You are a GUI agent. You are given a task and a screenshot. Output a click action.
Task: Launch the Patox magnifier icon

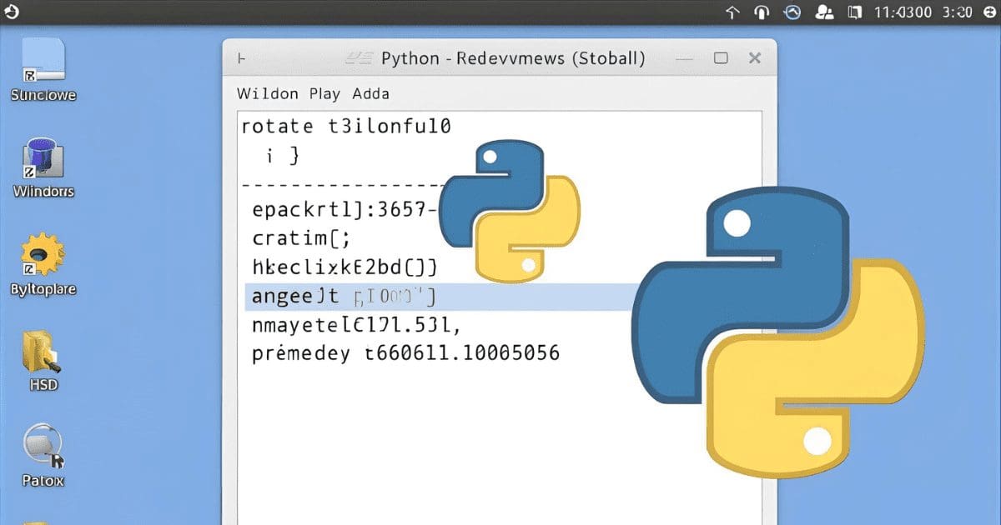click(43, 447)
